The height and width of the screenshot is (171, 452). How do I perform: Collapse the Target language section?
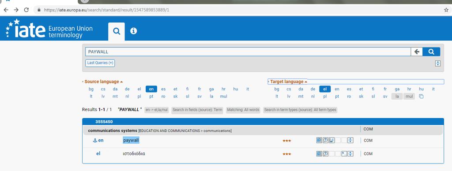289,82
